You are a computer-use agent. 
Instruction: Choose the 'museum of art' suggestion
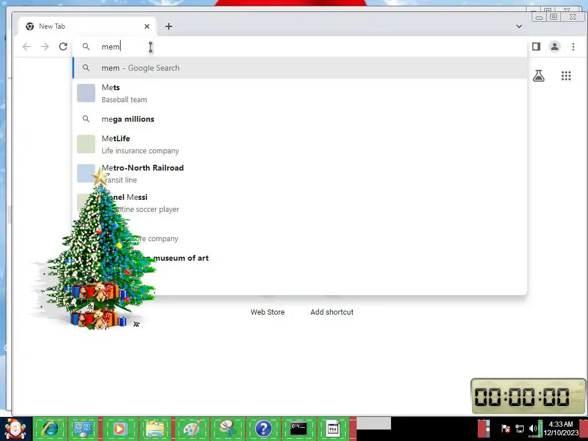300,258
